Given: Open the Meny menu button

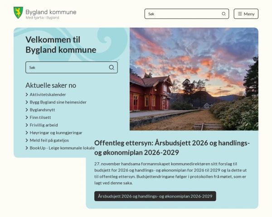Looking at the screenshot, I should tap(246, 14).
